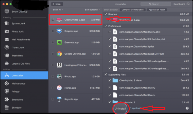The image size is (193, 114).
Task: Check the iTunes.app checkbox
Action: pyautogui.click(x=53, y=88)
